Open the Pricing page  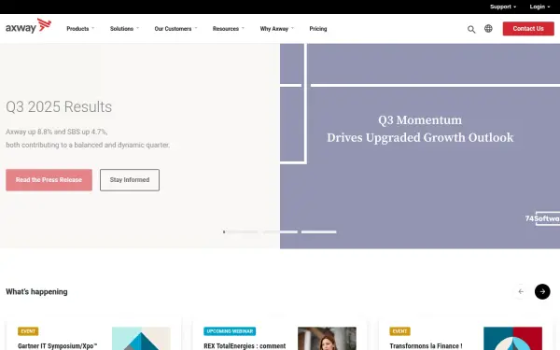click(x=318, y=29)
